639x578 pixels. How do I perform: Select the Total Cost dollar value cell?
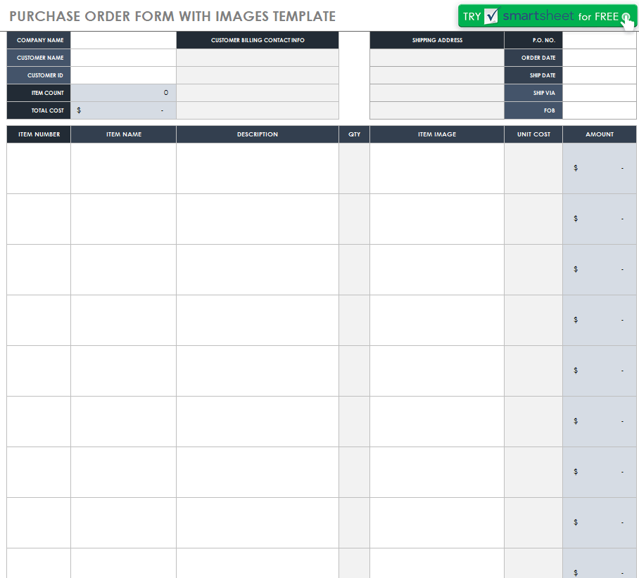123,110
